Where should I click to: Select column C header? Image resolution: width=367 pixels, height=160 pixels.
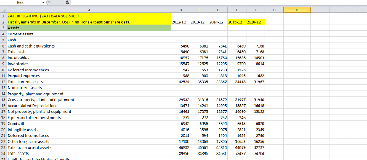tap(199, 10)
